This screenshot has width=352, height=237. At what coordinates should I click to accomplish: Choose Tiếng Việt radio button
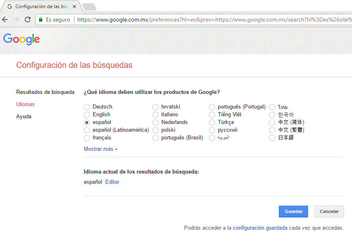point(212,115)
